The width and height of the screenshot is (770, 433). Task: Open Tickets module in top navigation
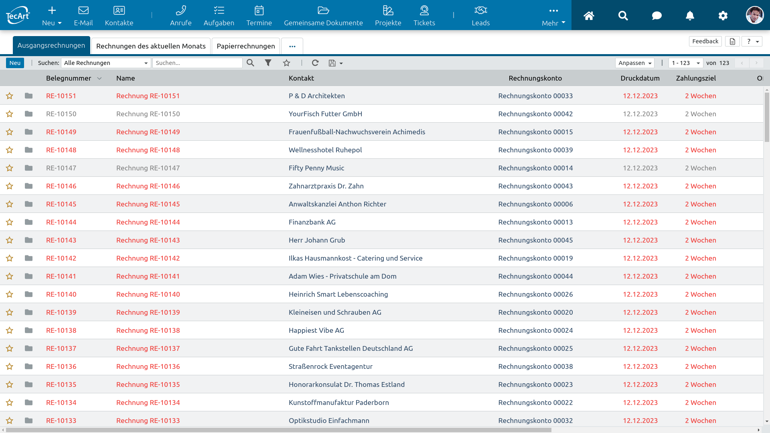click(424, 16)
